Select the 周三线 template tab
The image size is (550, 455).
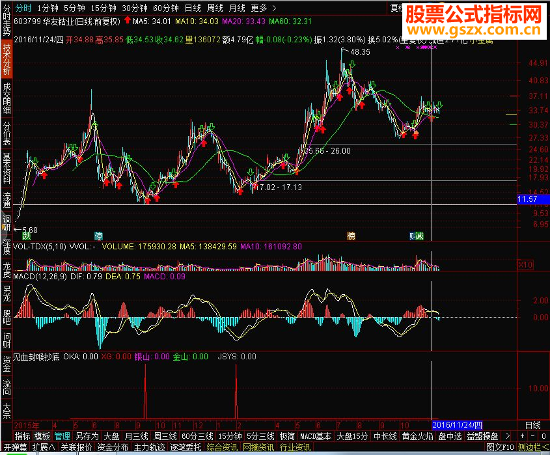click(x=165, y=436)
